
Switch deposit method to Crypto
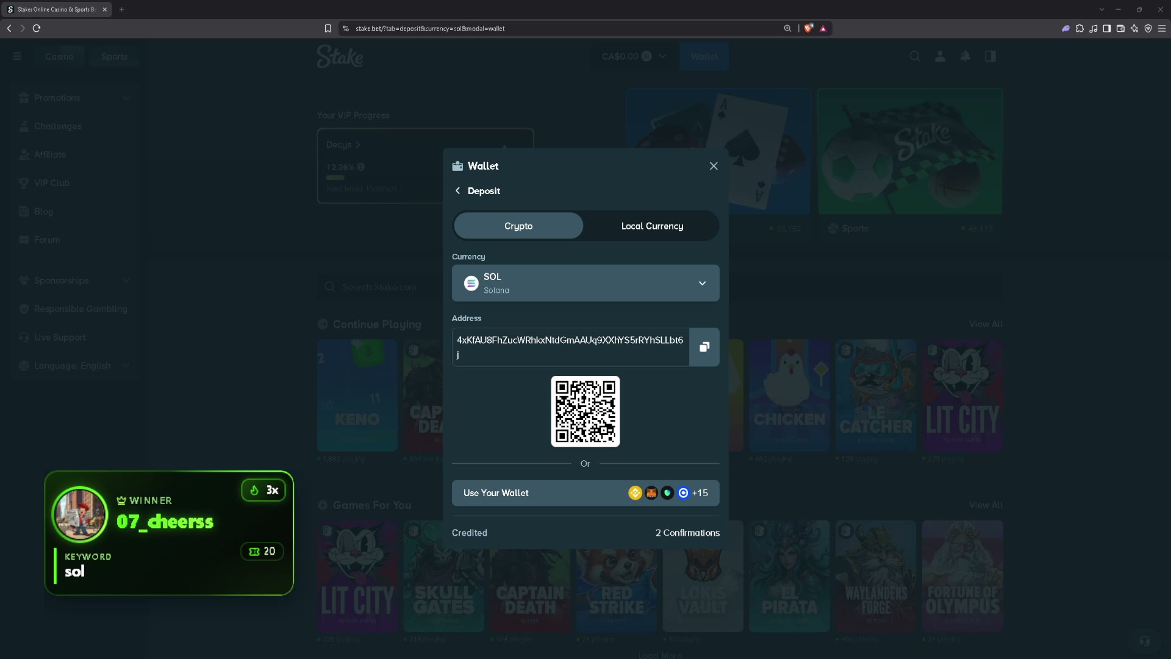(x=518, y=226)
